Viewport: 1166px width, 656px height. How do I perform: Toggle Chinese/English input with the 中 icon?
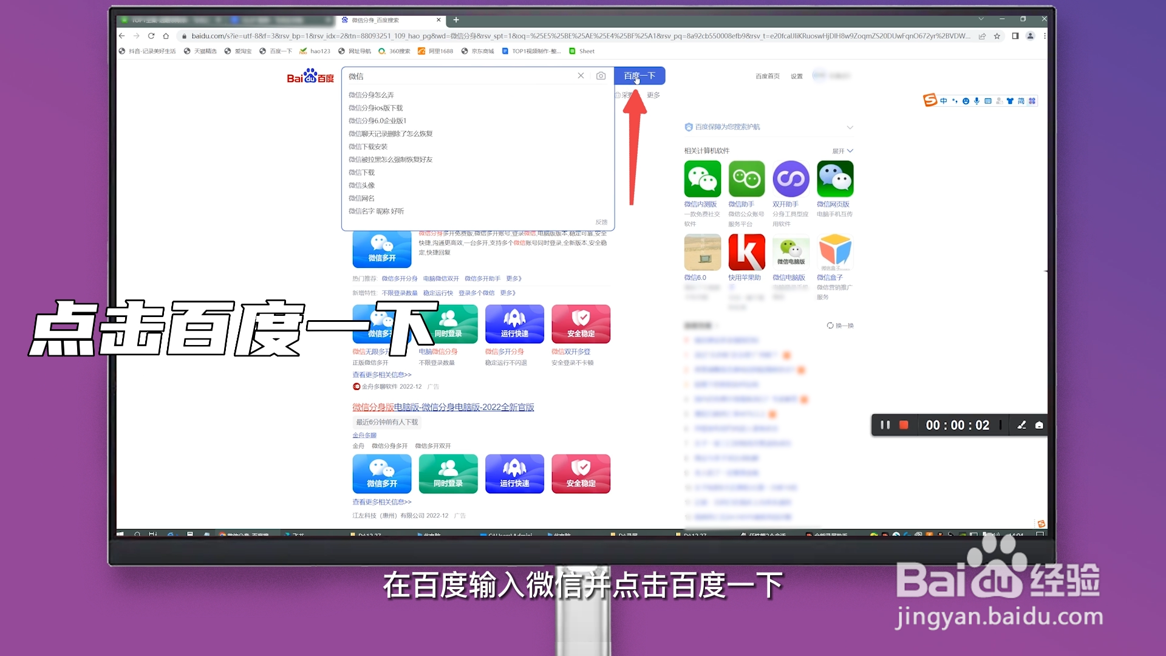coord(944,101)
